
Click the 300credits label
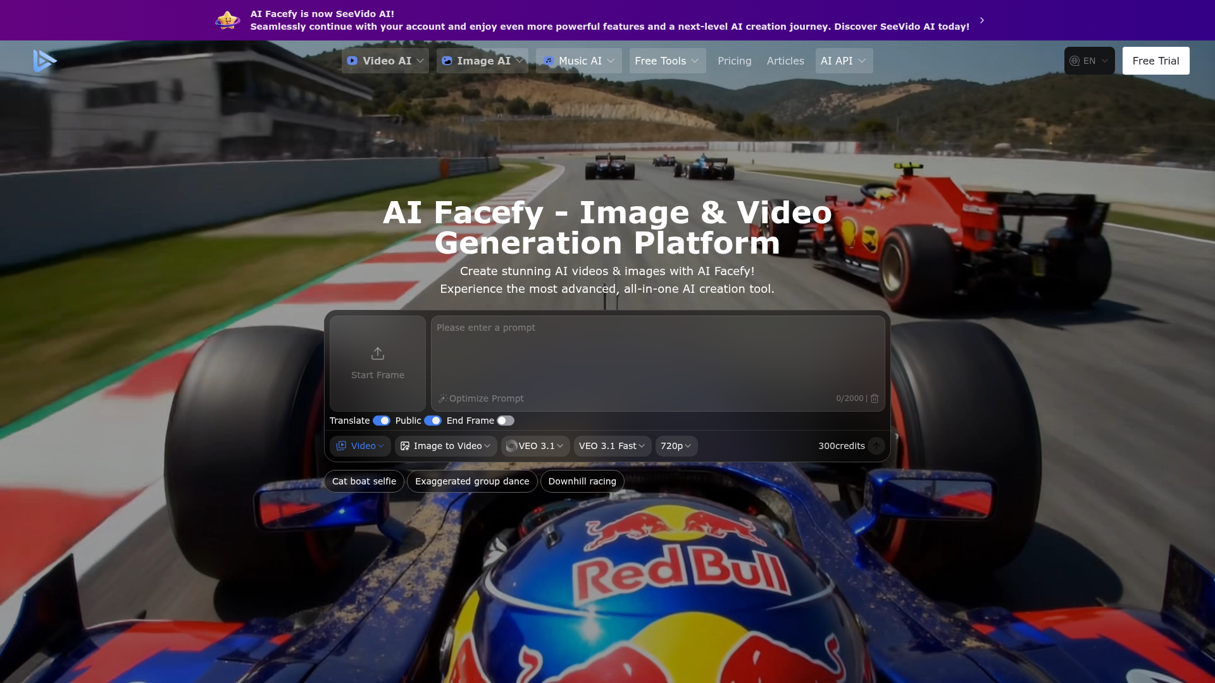pos(842,446)
